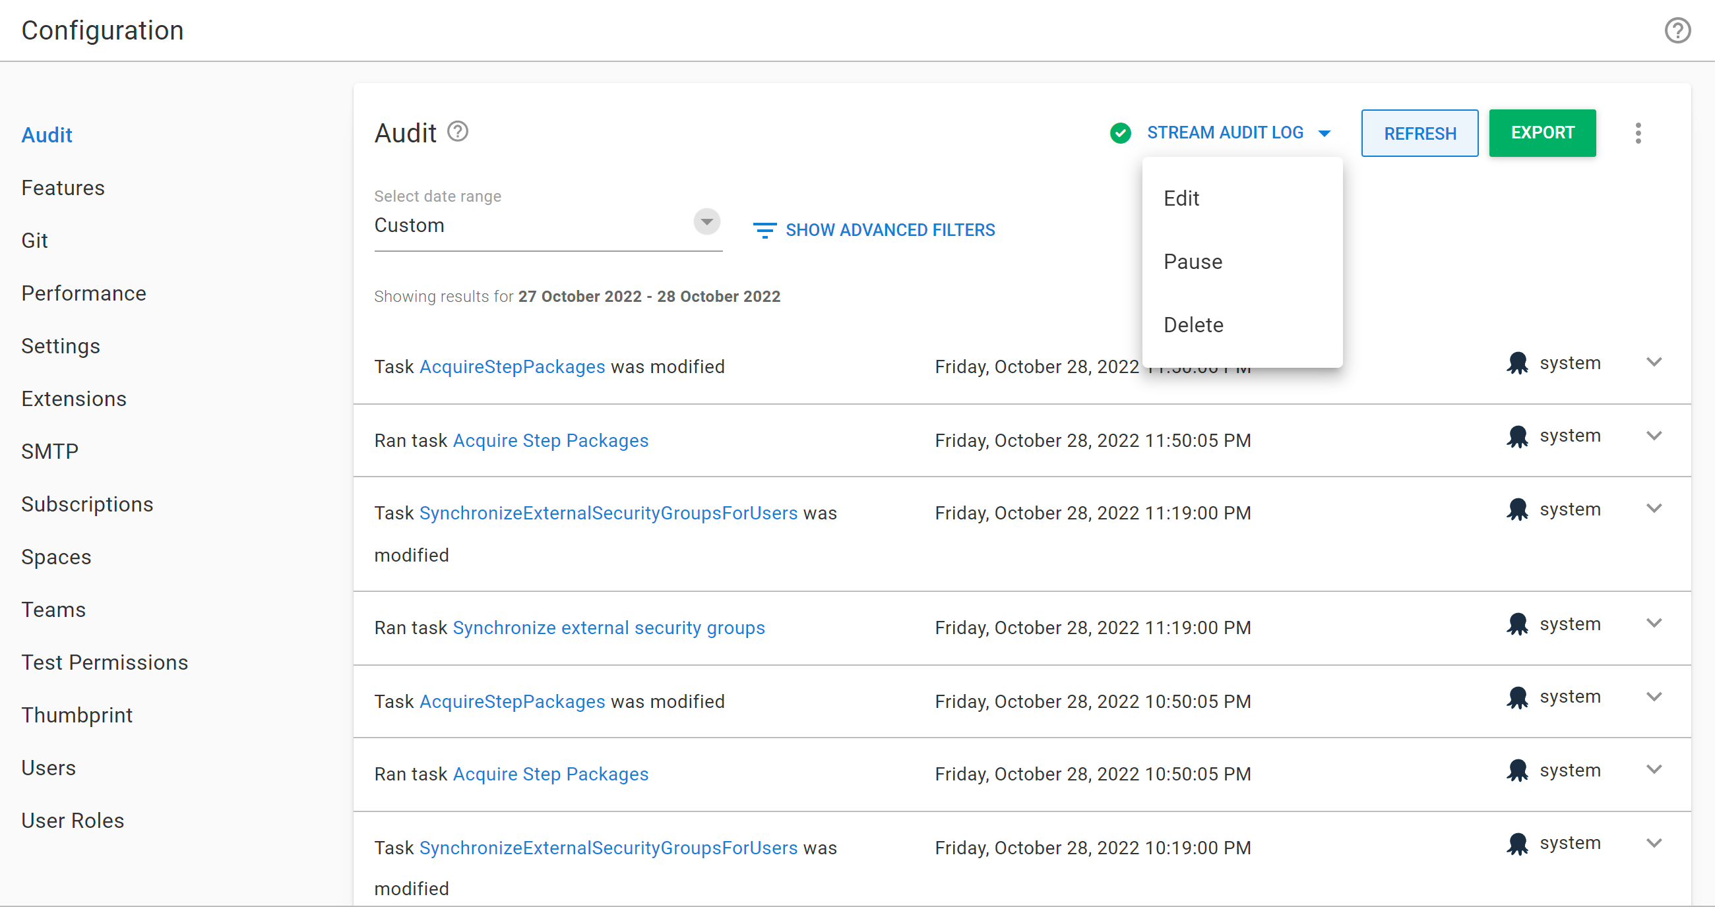Click the filter funnel icon near Show Advanced Filters
Image resolution: width=1715 pixels, height=907 pixels.
pos(764,229)
